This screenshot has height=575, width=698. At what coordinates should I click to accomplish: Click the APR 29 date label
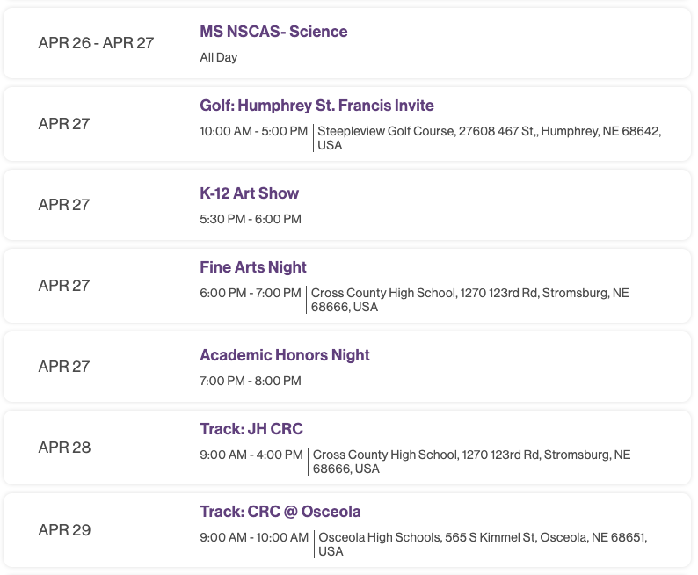pyautogui.click(x=64, y=530)
